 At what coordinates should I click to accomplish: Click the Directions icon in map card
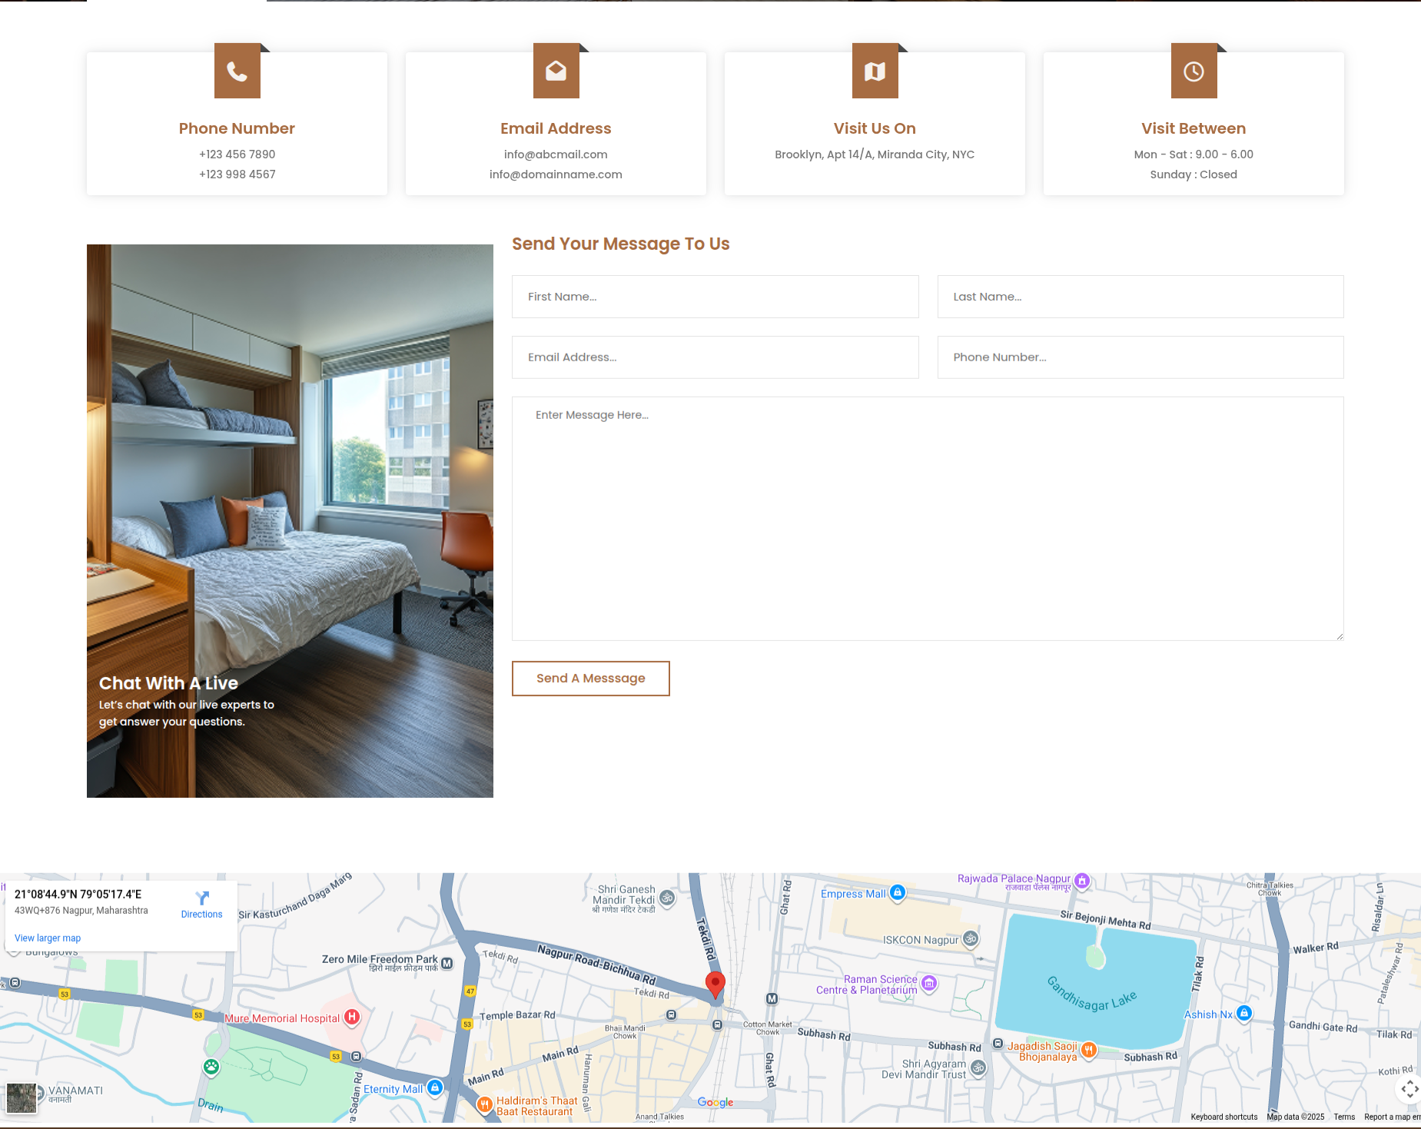point(202,898)
